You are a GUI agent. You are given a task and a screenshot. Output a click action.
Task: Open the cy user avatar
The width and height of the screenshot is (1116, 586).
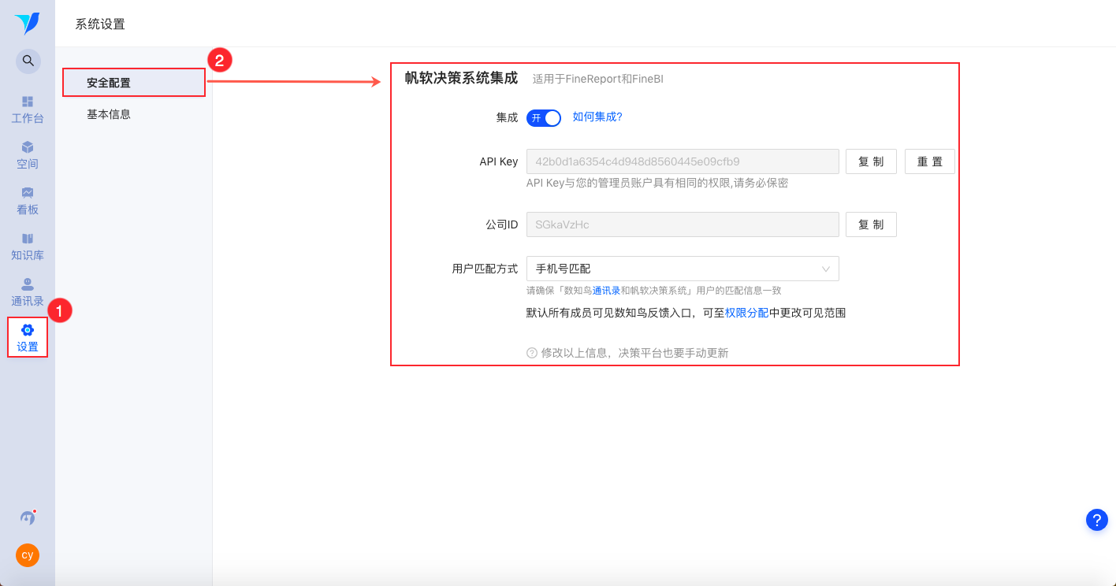coord(28,554)
